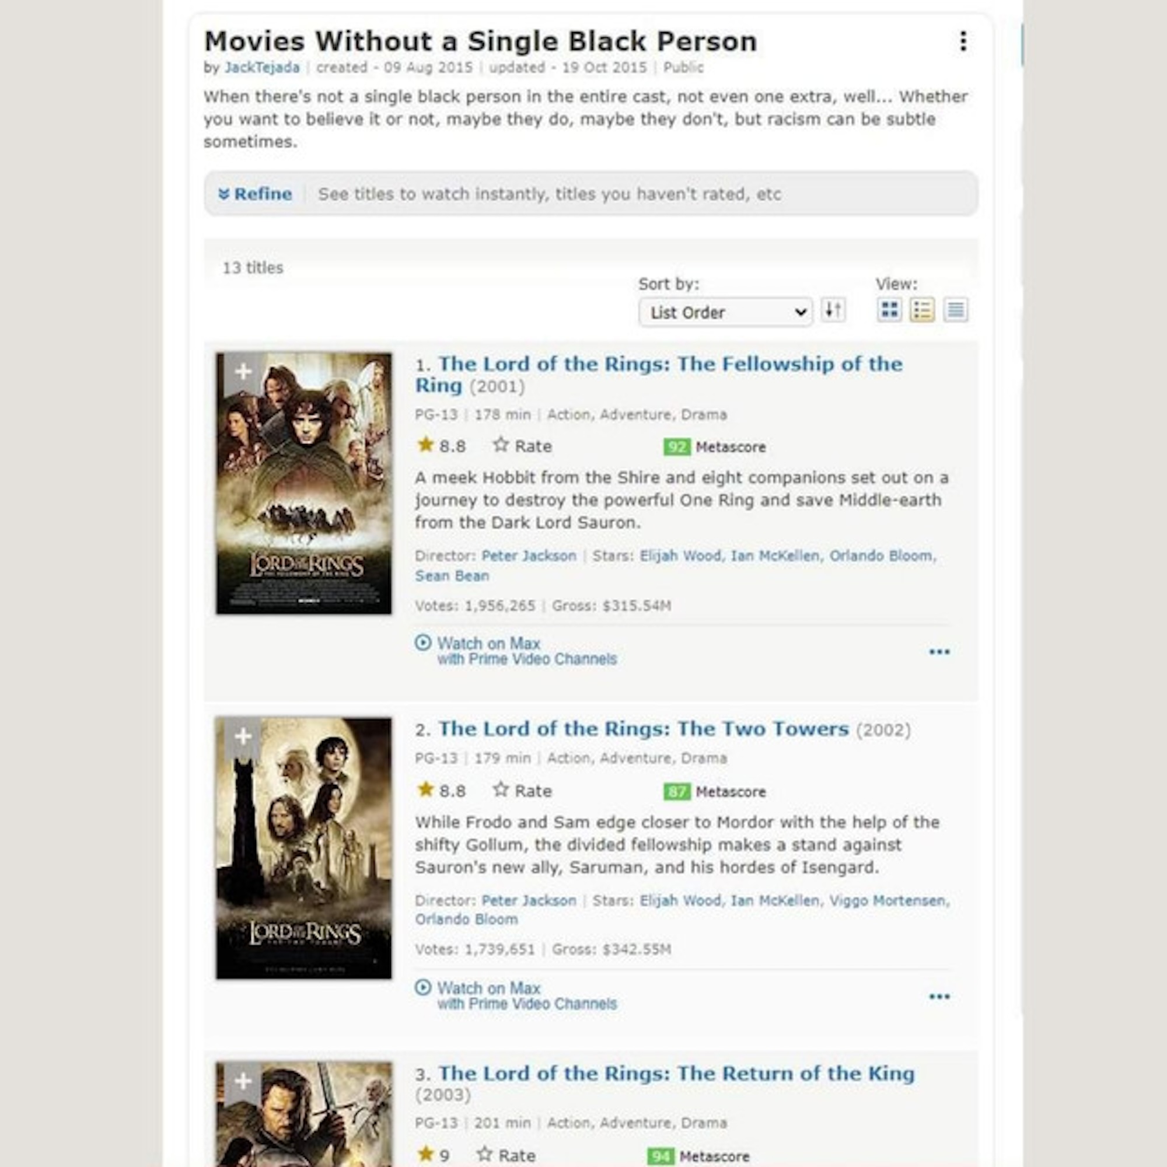This screenshot has width=1167, height=1167.
Task: Click The Two Towers poster thumbnail
Action: tap(304, 848)
